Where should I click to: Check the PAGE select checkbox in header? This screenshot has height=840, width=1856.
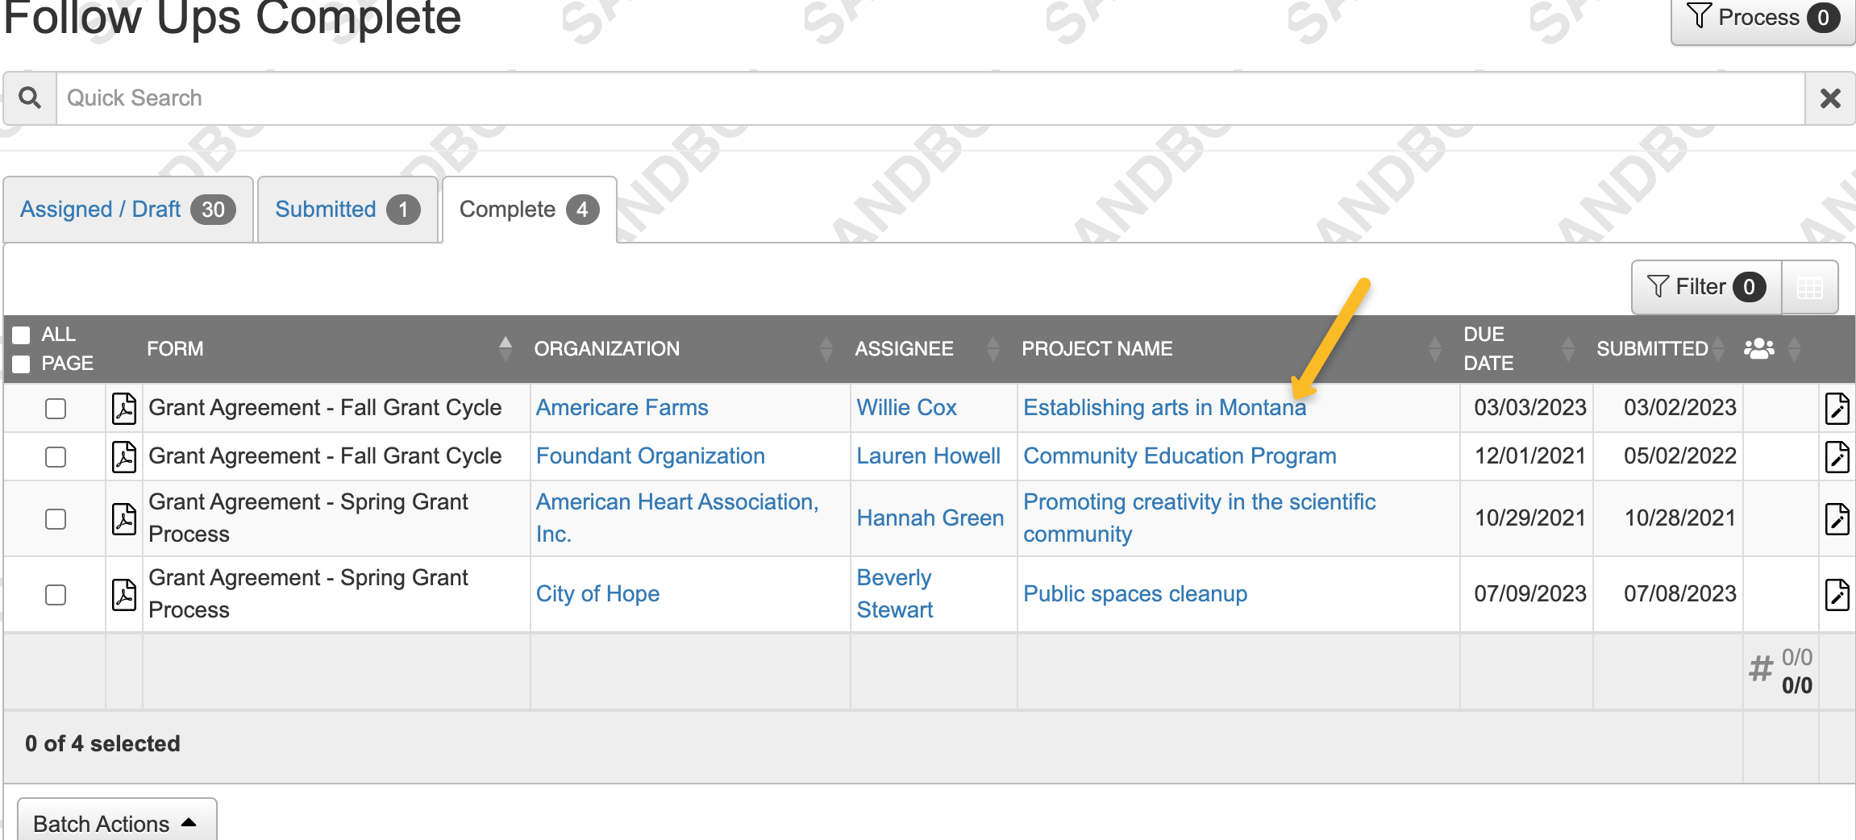22,364
